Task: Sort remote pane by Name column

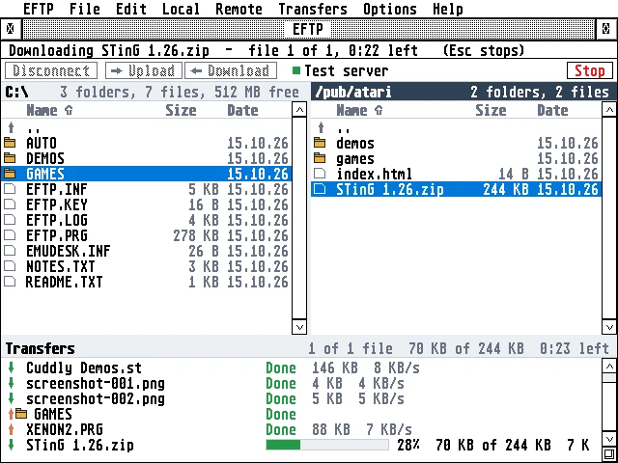Action: [x=359, y=110]
